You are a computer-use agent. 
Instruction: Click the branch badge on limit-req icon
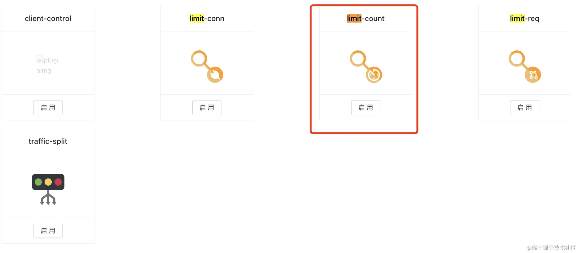533,75
